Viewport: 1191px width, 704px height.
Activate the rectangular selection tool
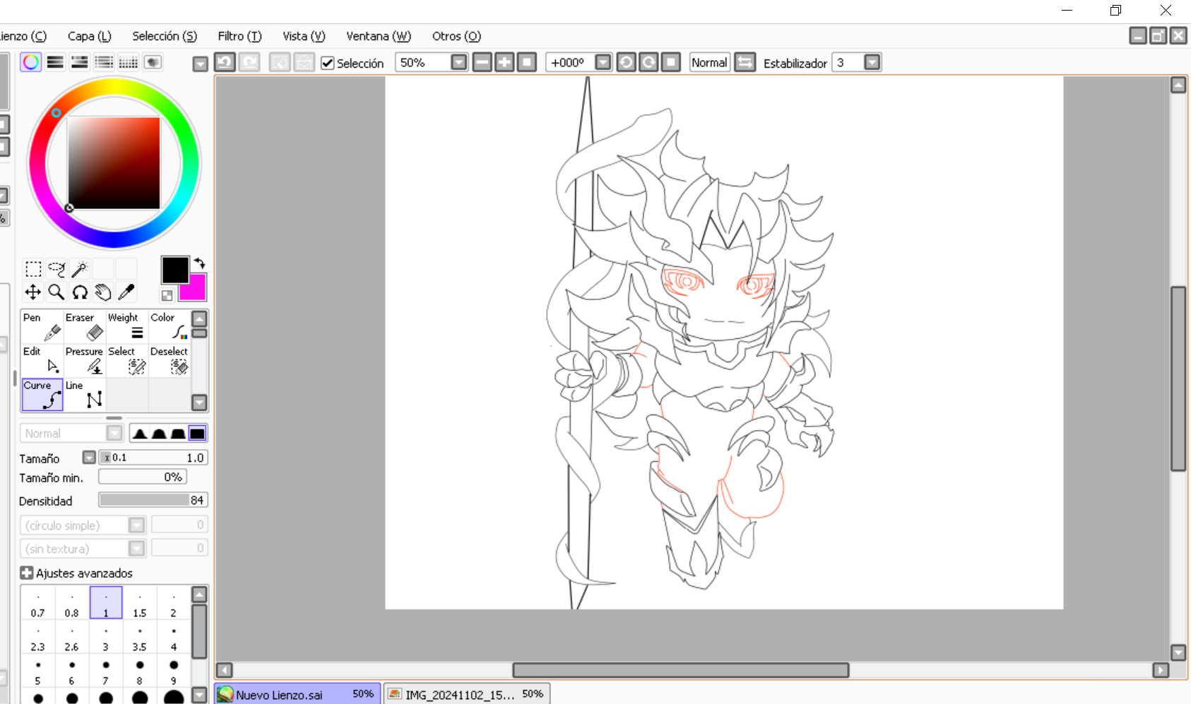point(33,269)
